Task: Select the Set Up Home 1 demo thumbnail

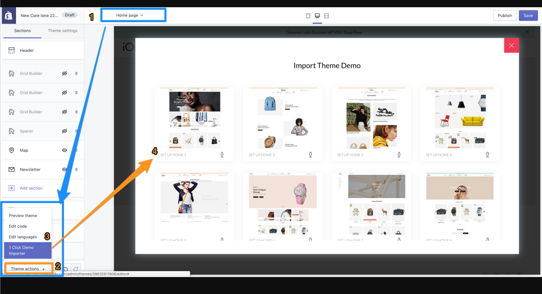Action: point(194,119)
